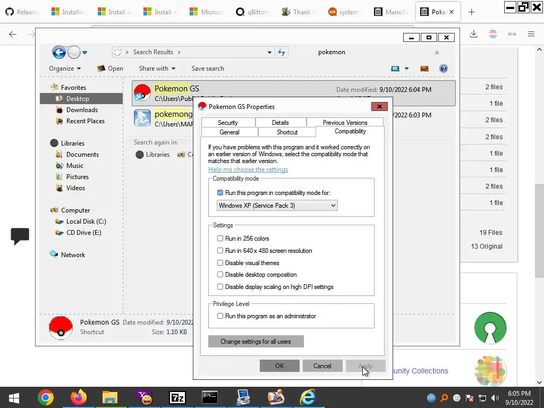
Task: Enable Run this program as an administrator
Action: pos(220,316)
